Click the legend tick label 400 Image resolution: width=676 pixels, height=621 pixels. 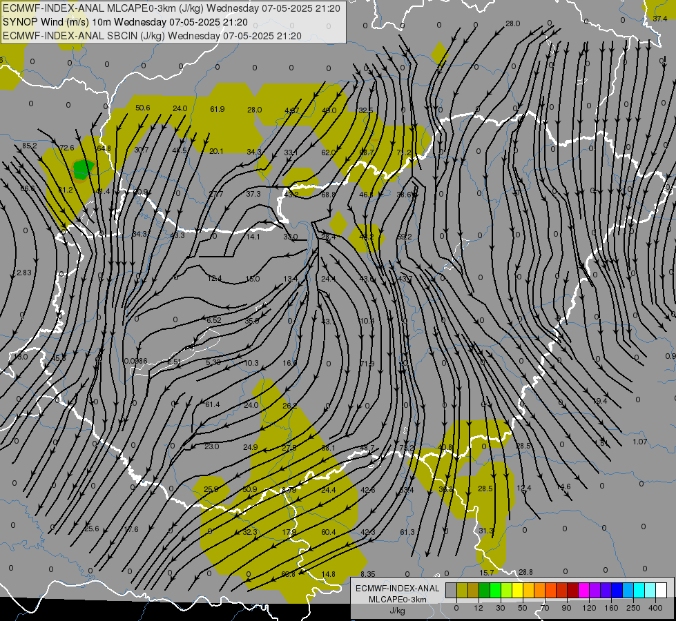655,608
